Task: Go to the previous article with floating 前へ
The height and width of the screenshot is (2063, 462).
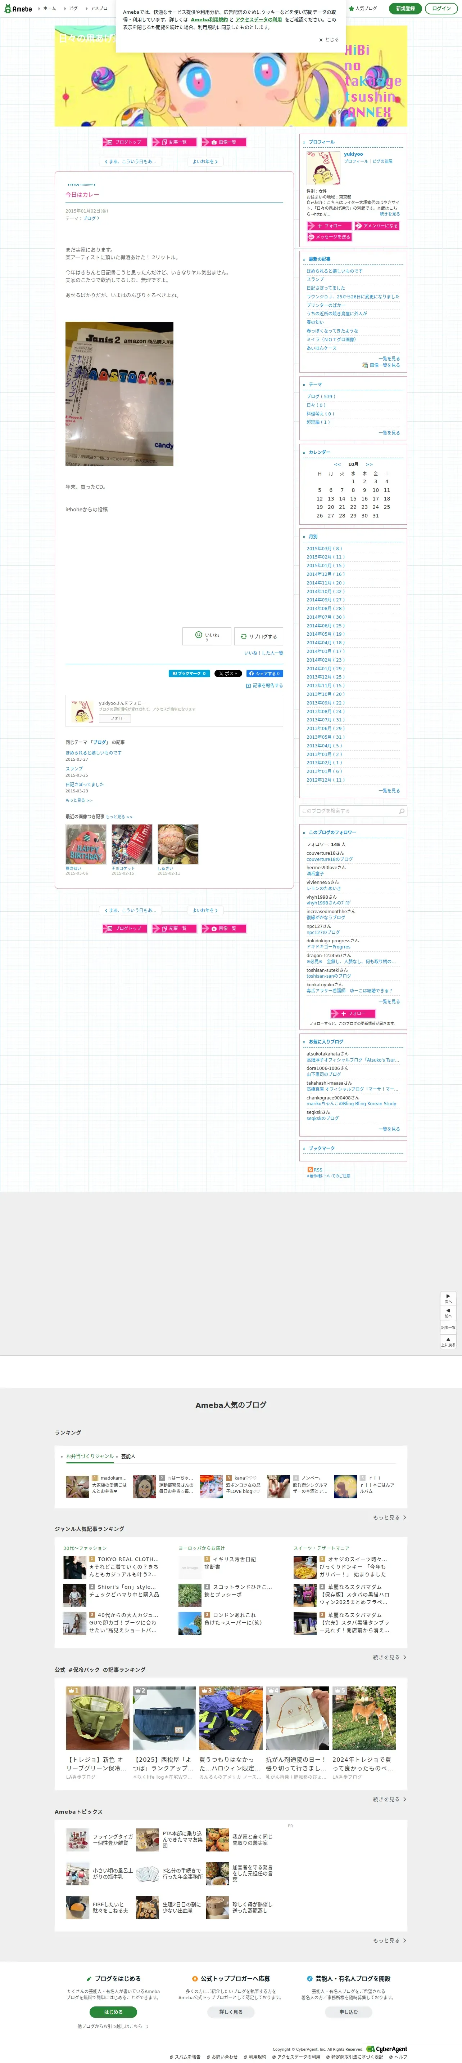Action: click(448, 1313)
